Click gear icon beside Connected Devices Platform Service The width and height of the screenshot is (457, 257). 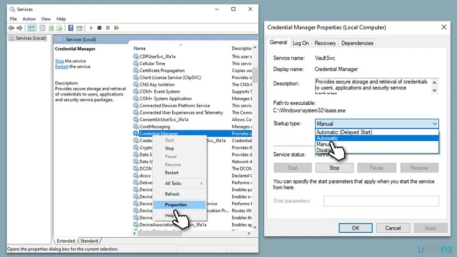coord(136,105)
